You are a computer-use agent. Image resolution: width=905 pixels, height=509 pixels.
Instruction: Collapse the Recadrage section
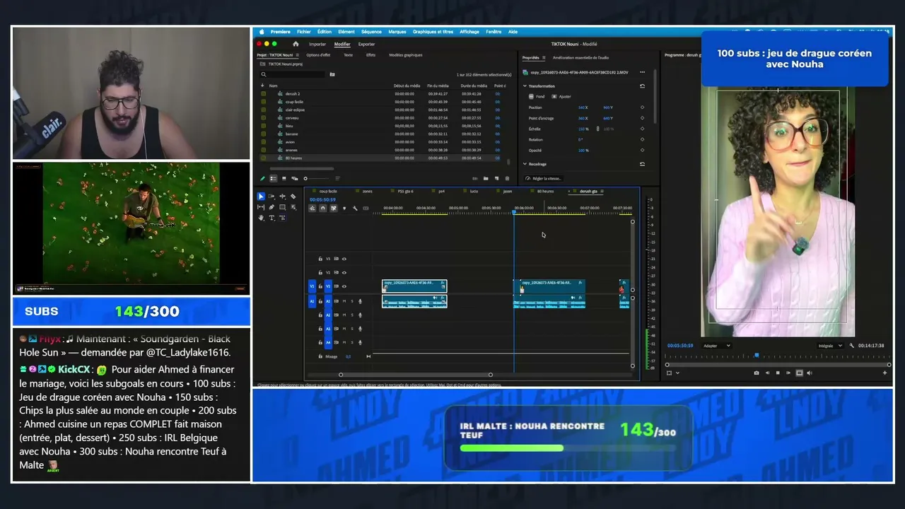point(525,164)
